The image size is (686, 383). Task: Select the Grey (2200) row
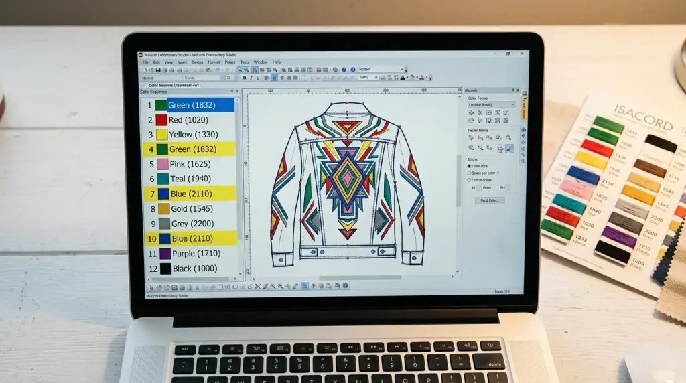pos(191,224)
